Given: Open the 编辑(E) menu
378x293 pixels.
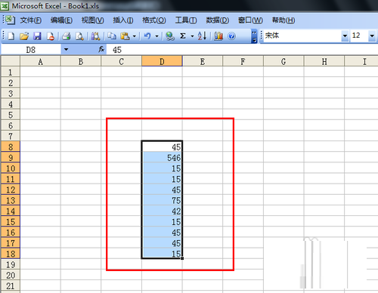Looking at the screenshot, I should 61,20.
